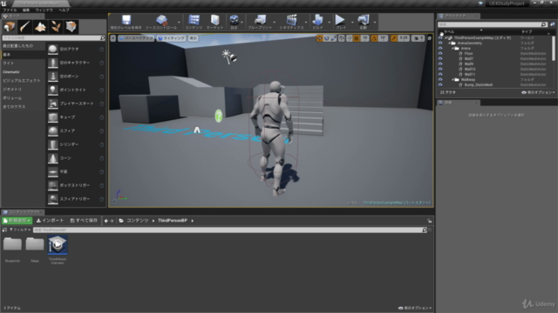Open outliner View Options (表示オプション) dropdown
Image resolution: width=558 pixels, height=313 pixels.
click(538, 92)
